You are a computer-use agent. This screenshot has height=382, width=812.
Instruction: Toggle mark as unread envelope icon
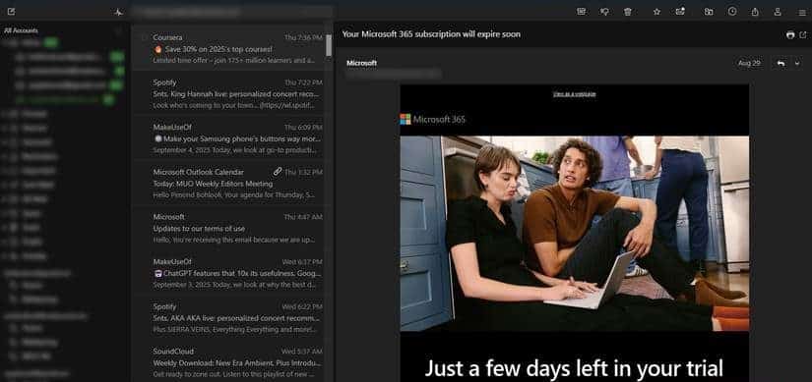click(x=680, y=12)
